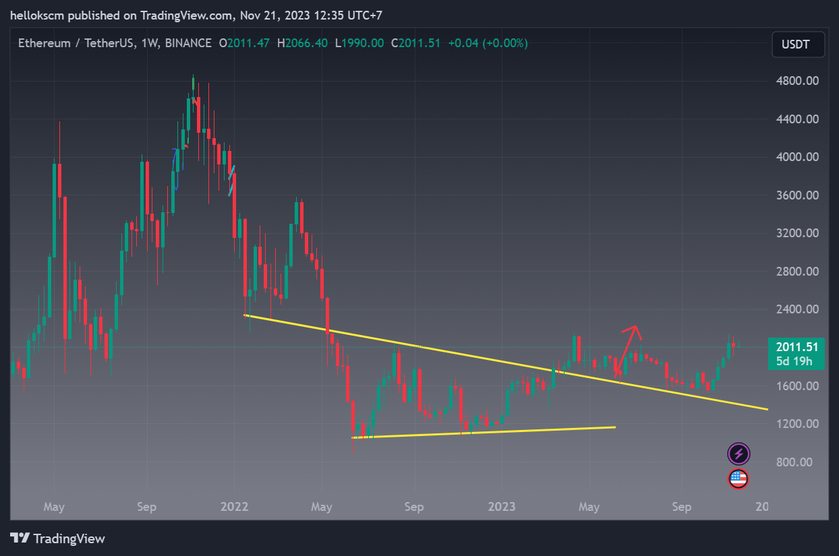
Task: Click the O2011.47 open value
Action: (x=247, y=42)
